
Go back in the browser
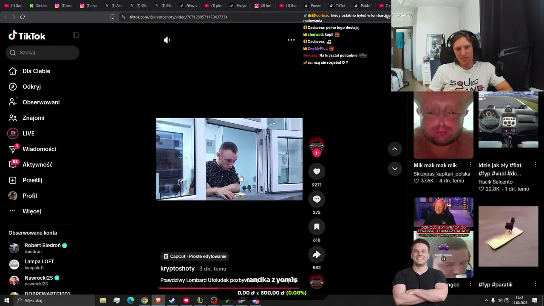tap(6, 17)
